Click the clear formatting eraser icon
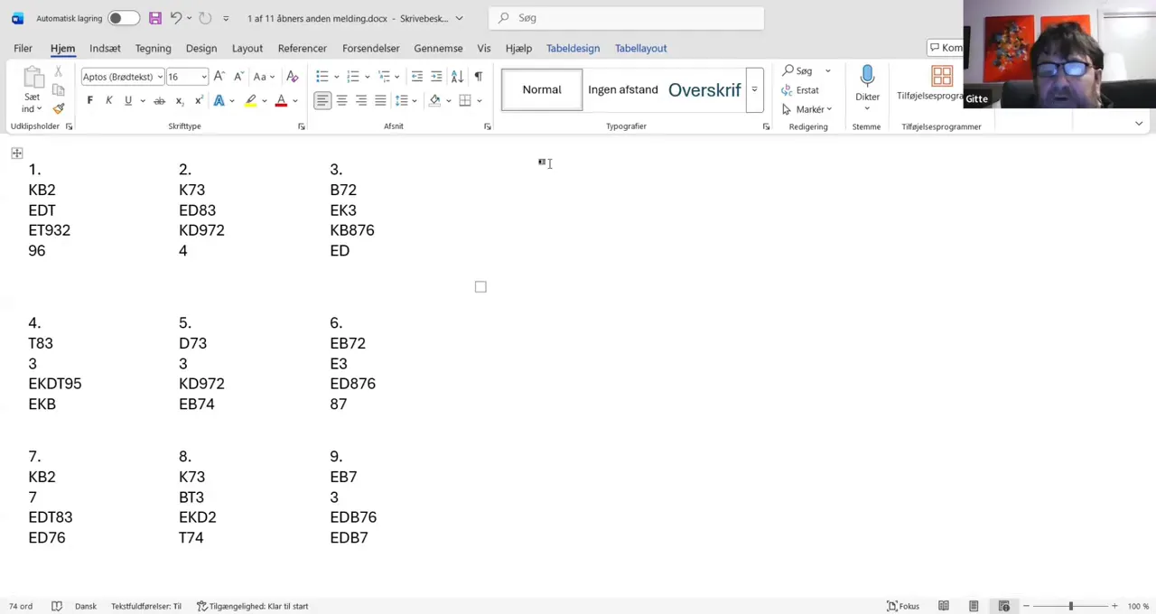Image resolution: width=1156 pixels, height=614 pixels. click(292, 77)
